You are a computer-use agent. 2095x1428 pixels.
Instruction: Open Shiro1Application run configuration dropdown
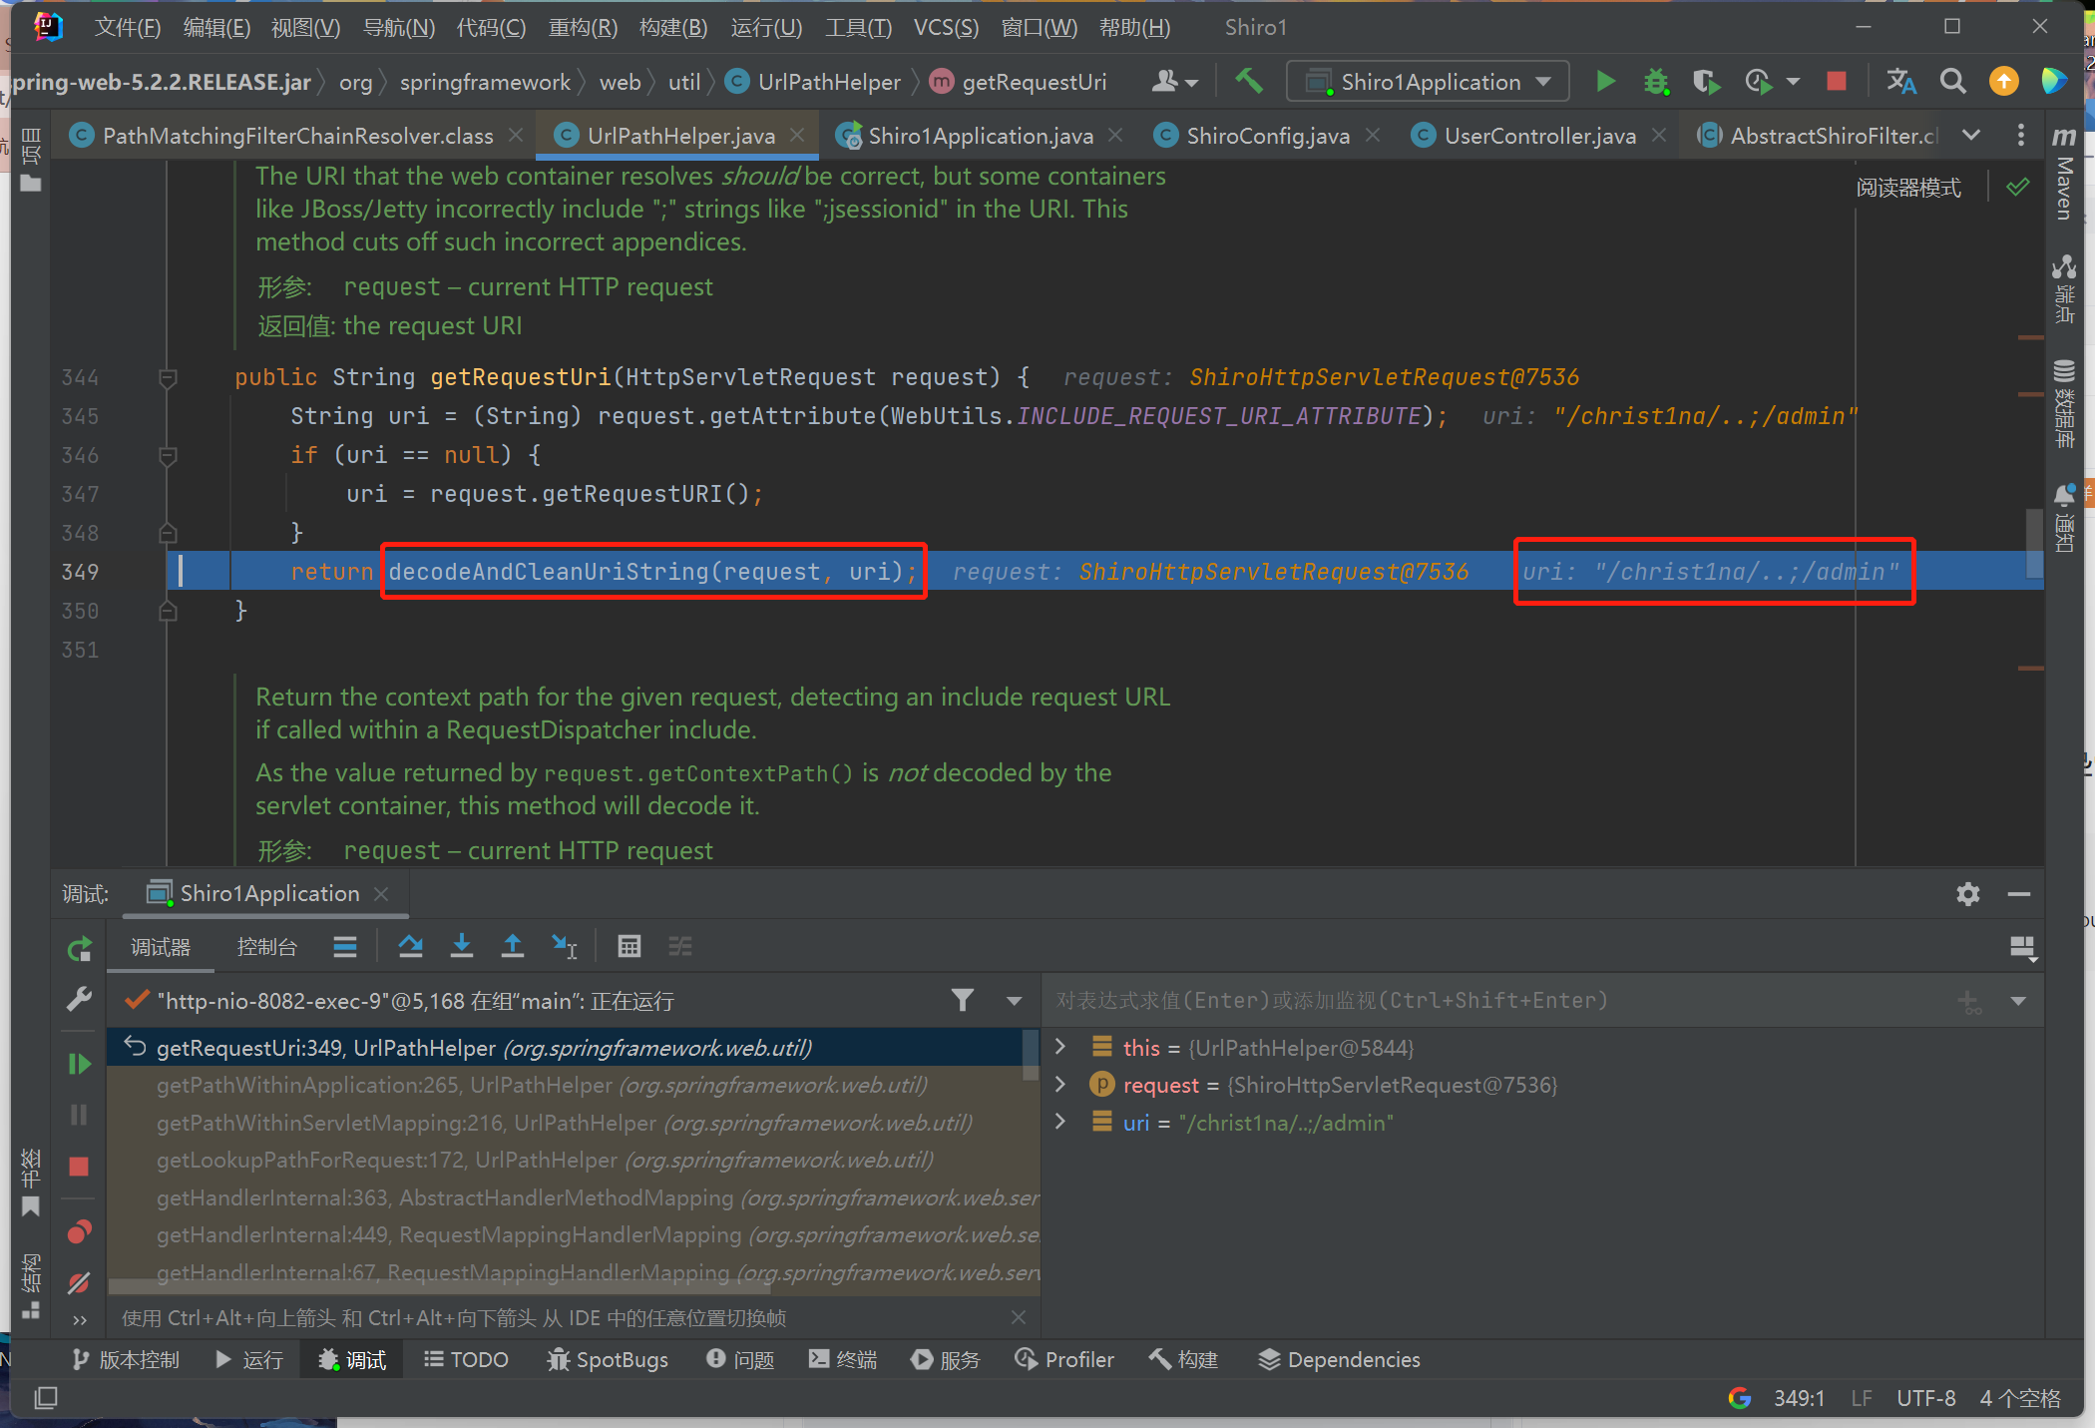(x=1428, y=82)
